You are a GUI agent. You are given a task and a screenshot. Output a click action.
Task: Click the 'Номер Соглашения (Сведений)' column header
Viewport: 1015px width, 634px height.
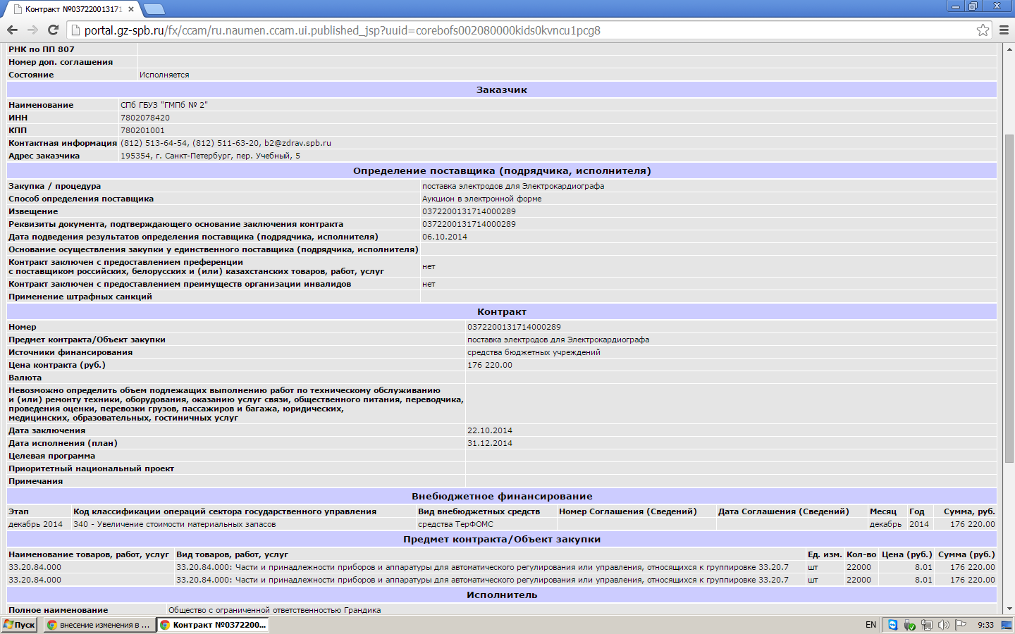point(628,511)
